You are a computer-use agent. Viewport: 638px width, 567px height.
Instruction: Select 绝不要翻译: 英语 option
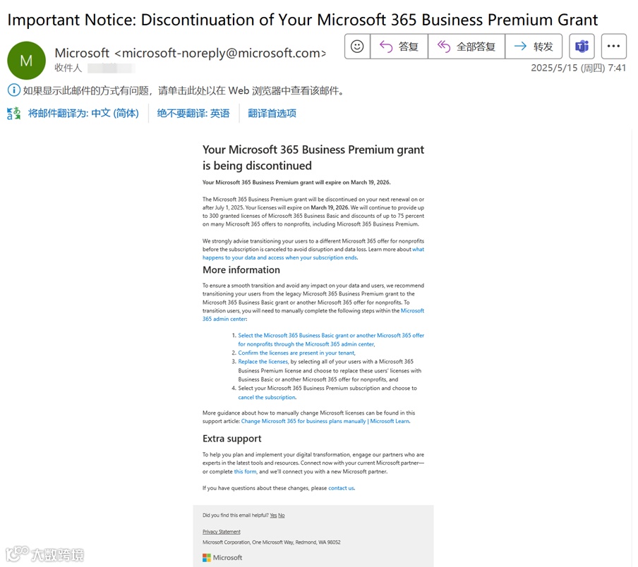click(x=193, y=113)
